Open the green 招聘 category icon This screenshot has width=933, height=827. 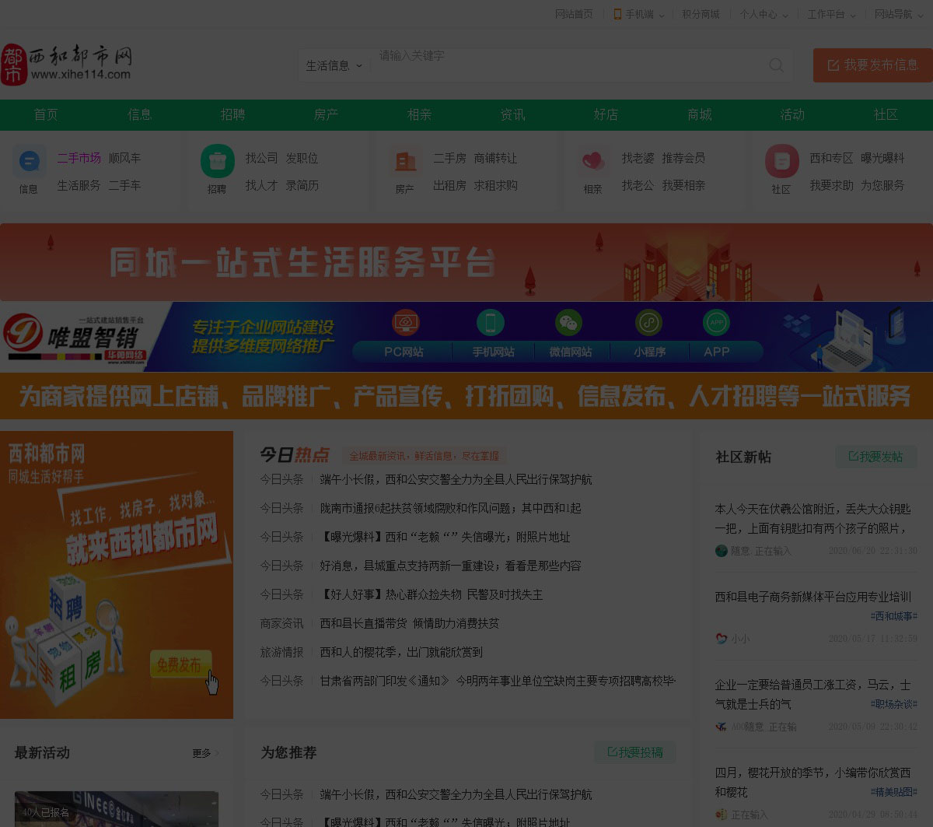pyautogui.click(x=217, y=162)
